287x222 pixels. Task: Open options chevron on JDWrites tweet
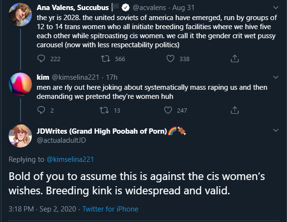click(x=276, y=130)
